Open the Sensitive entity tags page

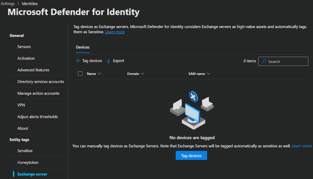(25, 151)
